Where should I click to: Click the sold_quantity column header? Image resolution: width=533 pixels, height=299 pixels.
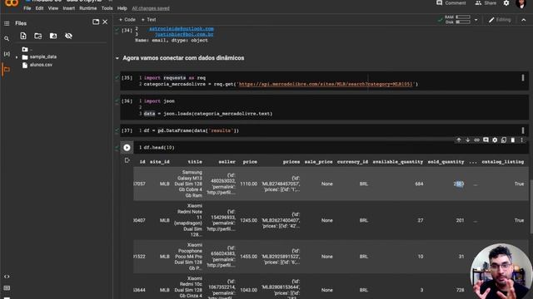pos(446,162)
